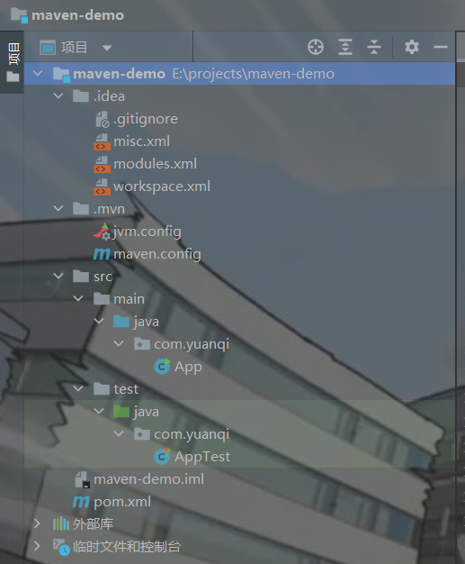The width and height of the screenshot is (465, 564).
Task: Collapse the green java folder under test
Action: pyautogui.click(x=99, y=411)
